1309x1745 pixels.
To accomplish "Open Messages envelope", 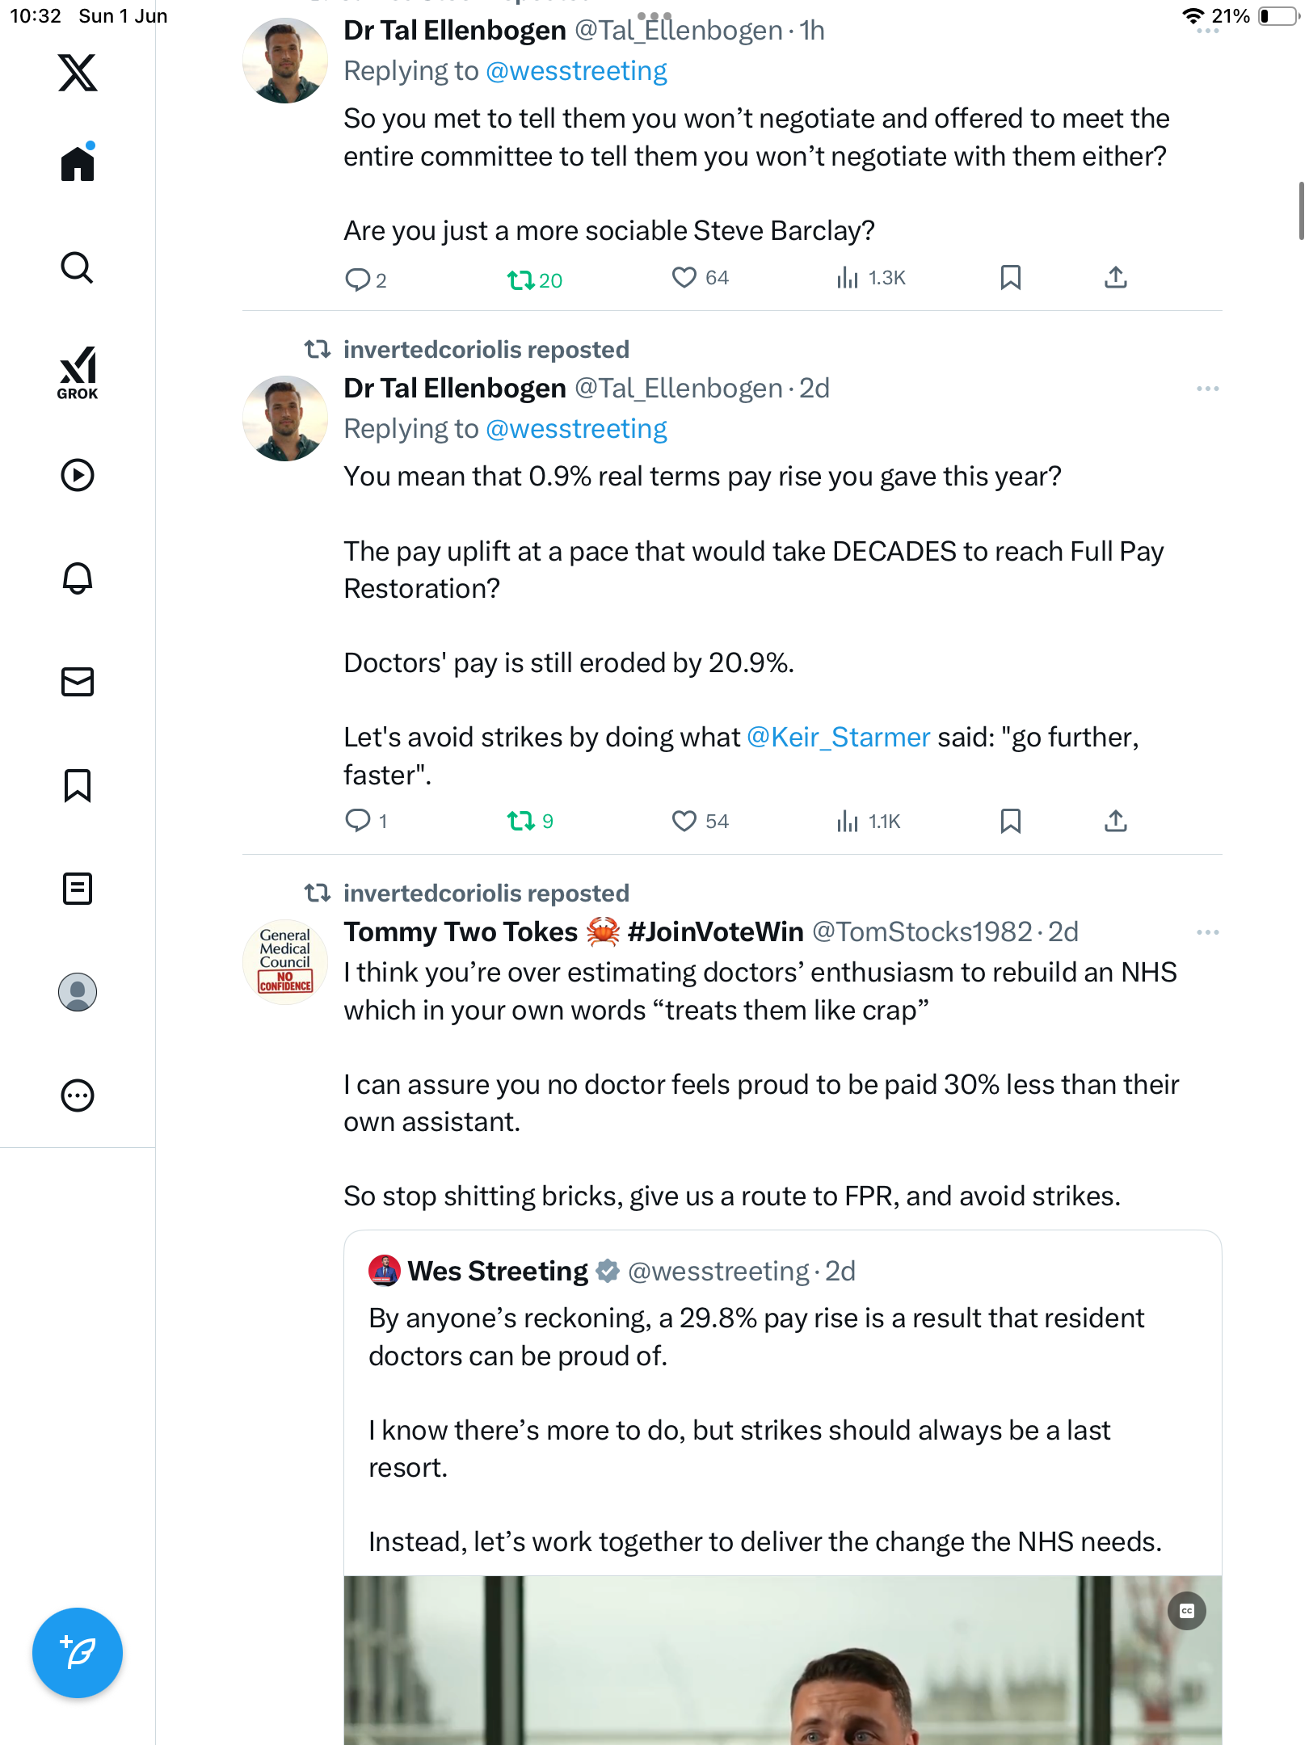I will [x=78, y=682].
